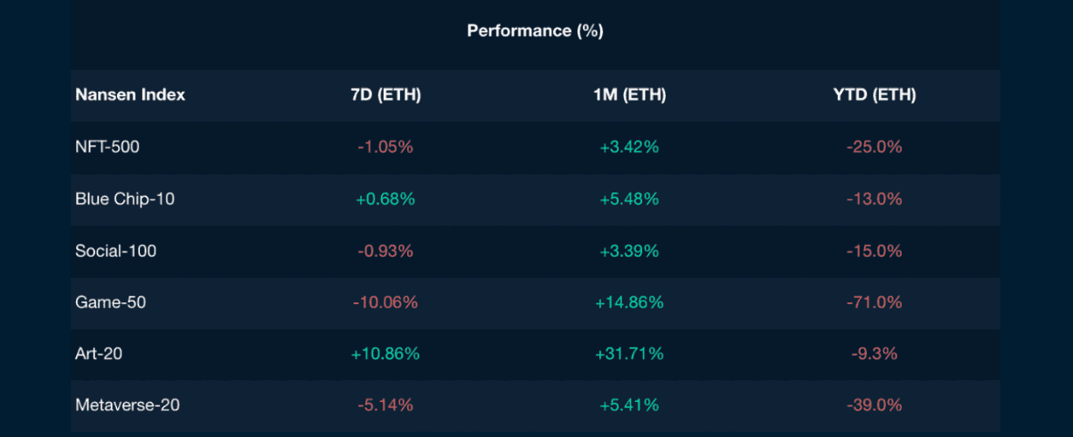Viewport: 1073px width, 437px height.
Task: Click the Nansen Index column header
Action: point(130,95)
